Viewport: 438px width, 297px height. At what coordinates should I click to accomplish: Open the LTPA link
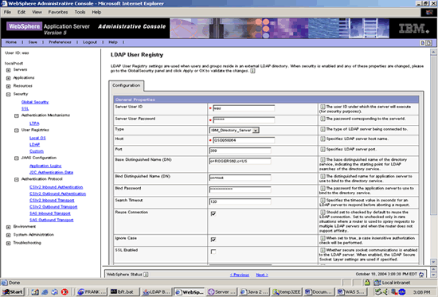[34, 123]
